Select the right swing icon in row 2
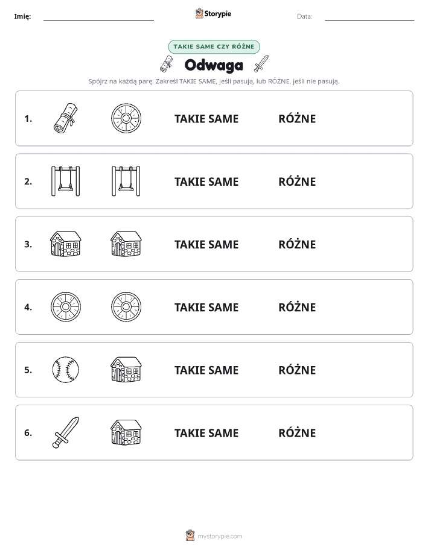This screenshot has width=428, height=553. (x=126, y=181)
